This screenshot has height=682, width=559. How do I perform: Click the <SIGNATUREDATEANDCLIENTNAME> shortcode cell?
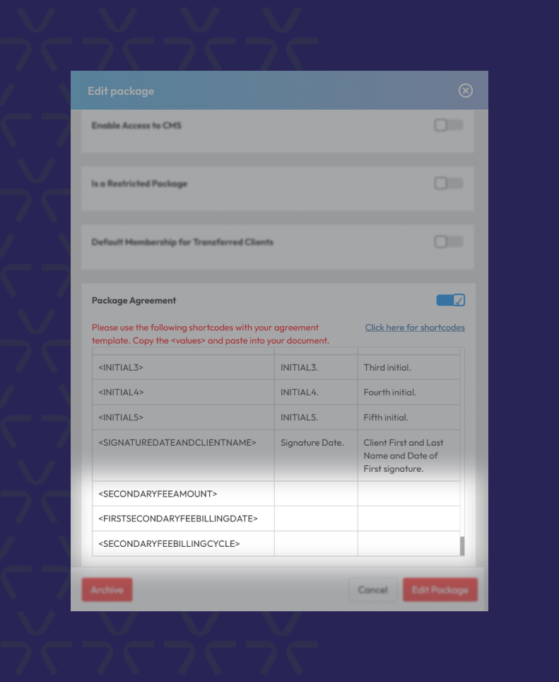point(177,443)
